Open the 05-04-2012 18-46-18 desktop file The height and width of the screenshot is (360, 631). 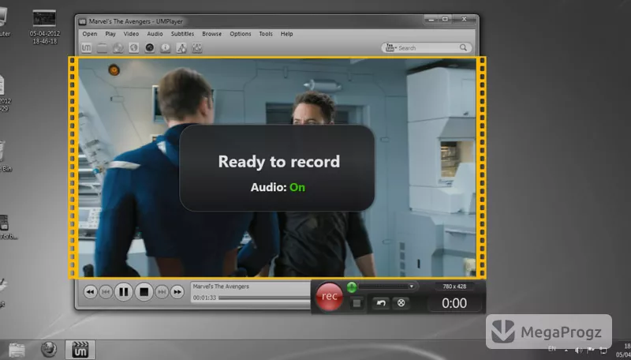point(45,27)
